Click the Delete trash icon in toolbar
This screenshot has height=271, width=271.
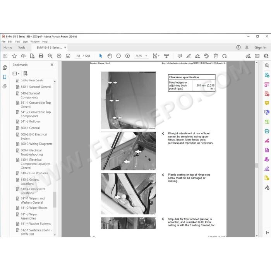click(216, 56)
